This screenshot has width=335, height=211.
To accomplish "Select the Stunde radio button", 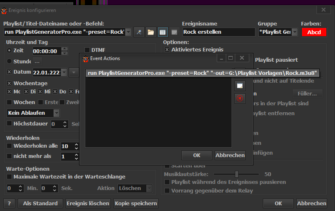I will [x=9, y=61].
